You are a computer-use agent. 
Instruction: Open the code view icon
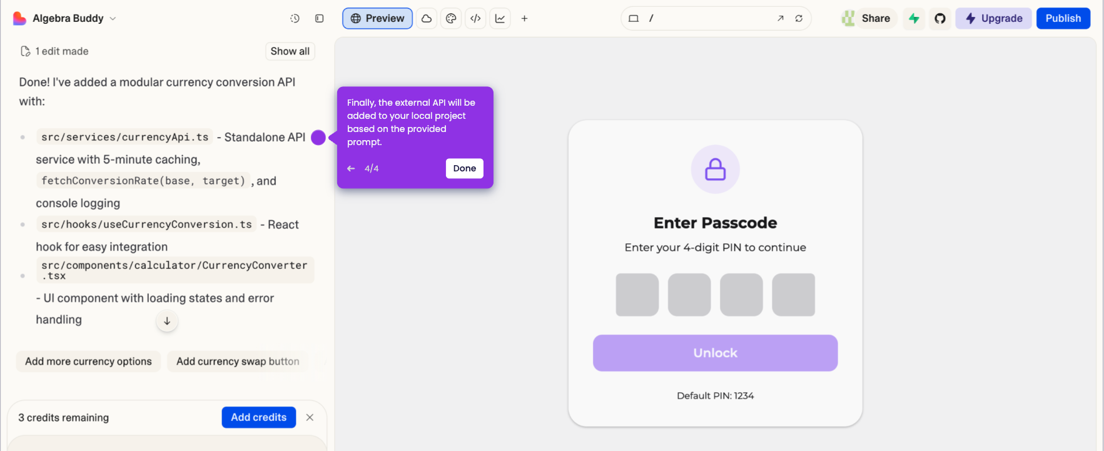coord(475,19)
